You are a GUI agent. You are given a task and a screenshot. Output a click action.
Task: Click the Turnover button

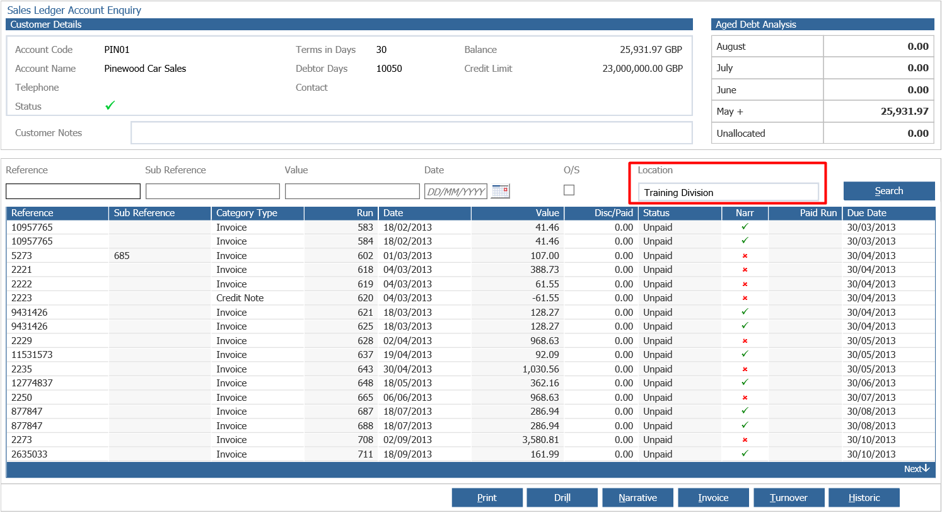(x=789, y=498)
